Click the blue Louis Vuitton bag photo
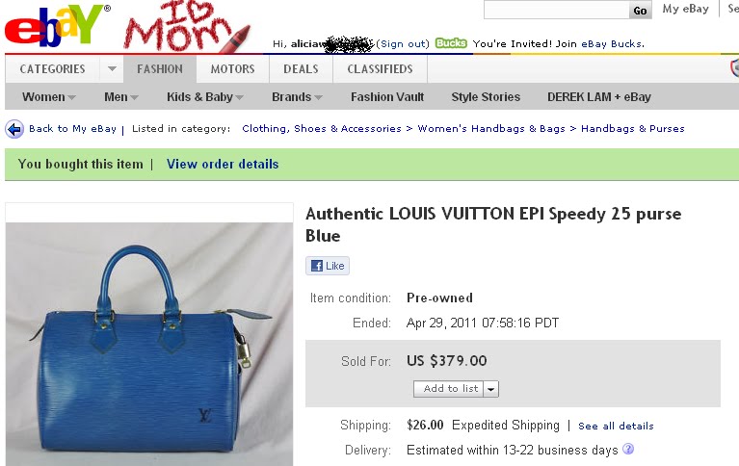739x466 pixels. click(149, 344)
